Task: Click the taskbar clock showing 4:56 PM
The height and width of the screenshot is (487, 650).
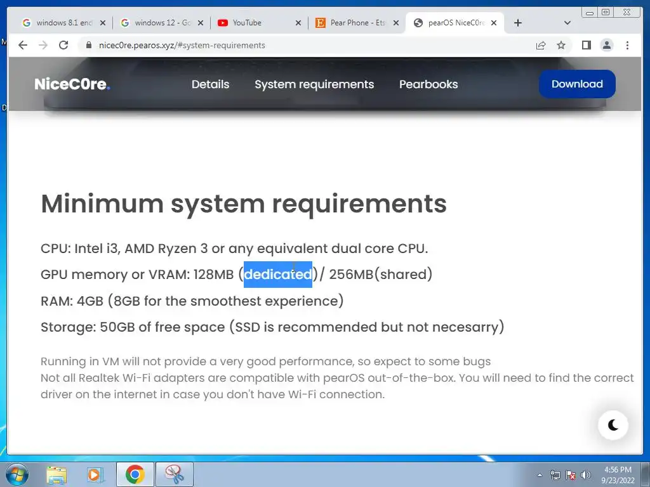Action: point(618,475)
